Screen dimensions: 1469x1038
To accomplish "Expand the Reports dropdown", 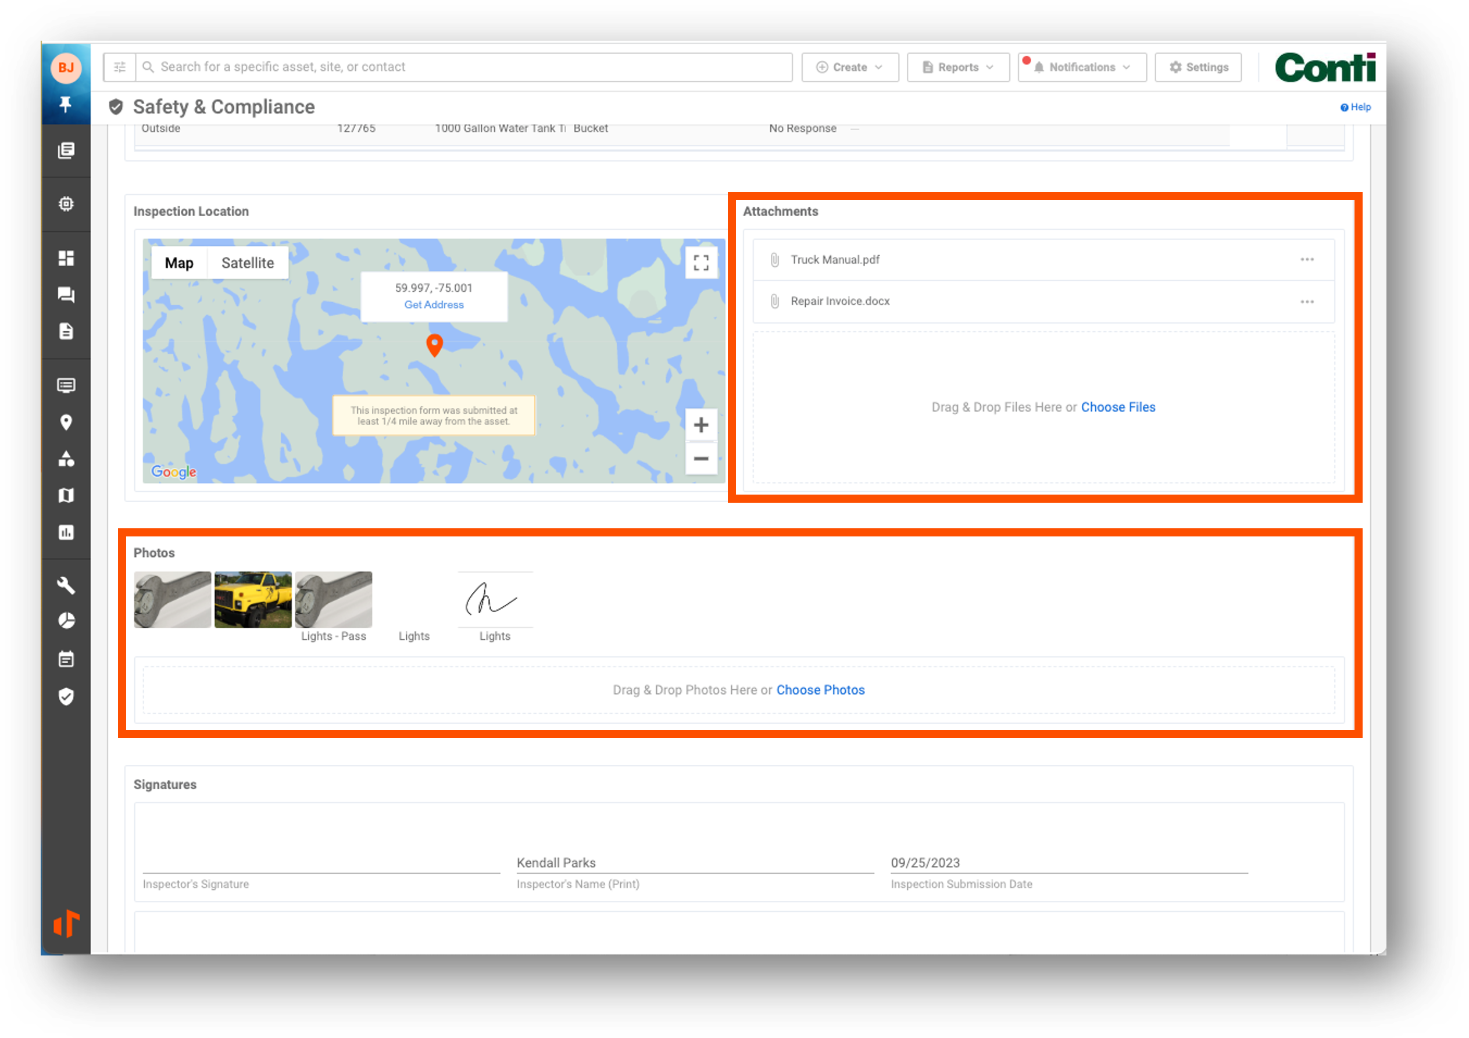I will pos(958,67).
